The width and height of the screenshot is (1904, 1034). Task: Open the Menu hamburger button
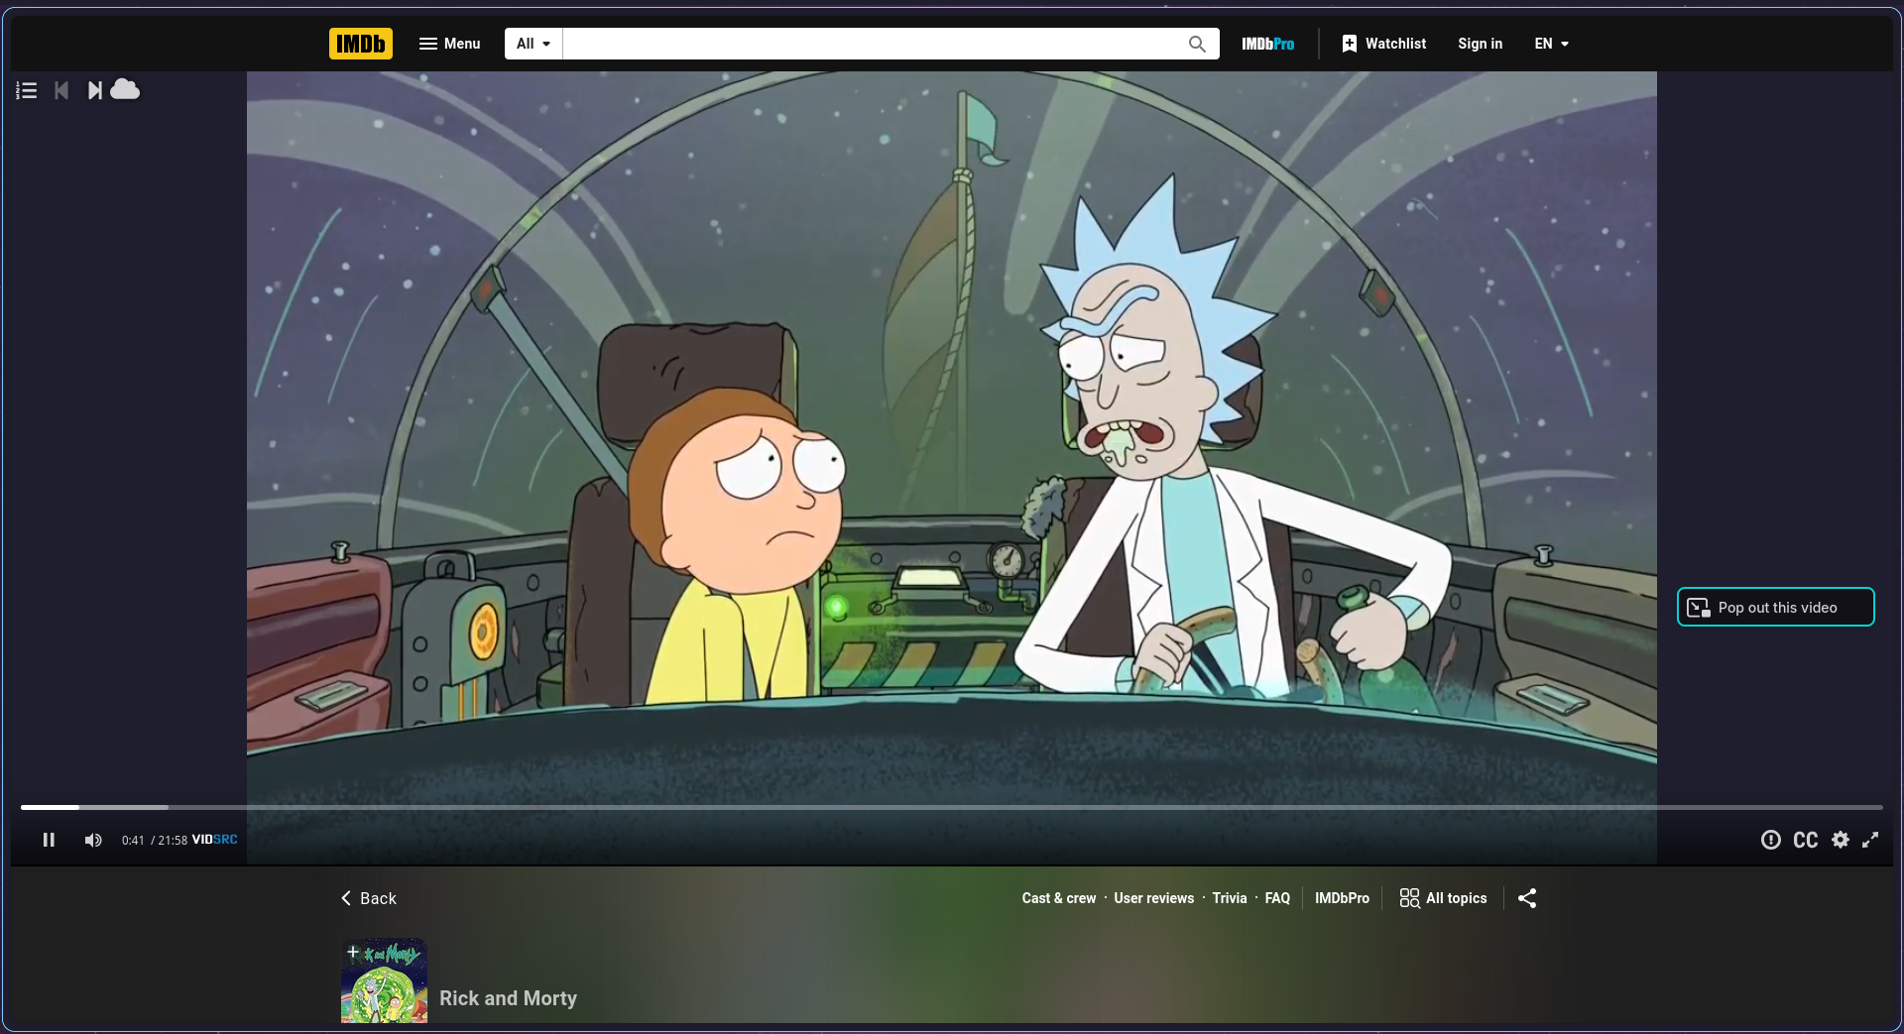pyautogui.click(x=449, y=44)
